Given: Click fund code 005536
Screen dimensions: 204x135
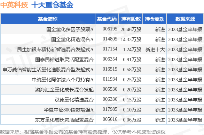Looking at the screenshot, I should pos(110,89).
